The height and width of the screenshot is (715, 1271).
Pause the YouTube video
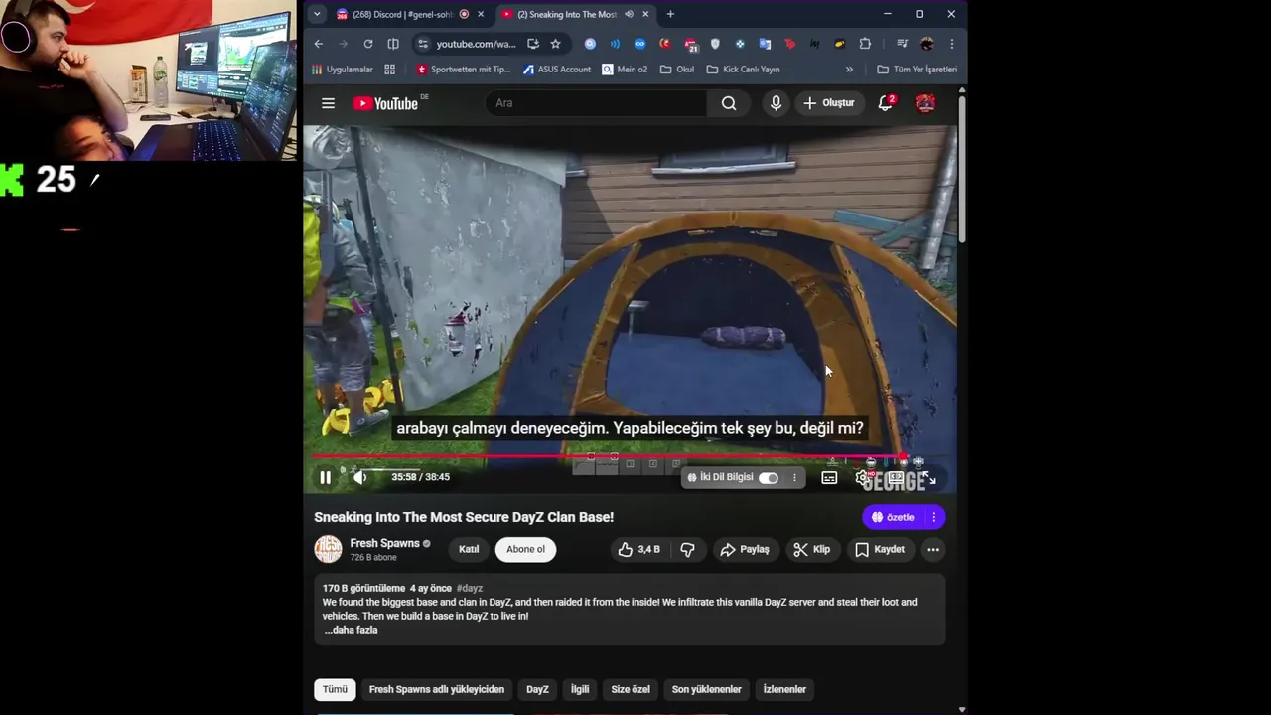pos(325,477)
